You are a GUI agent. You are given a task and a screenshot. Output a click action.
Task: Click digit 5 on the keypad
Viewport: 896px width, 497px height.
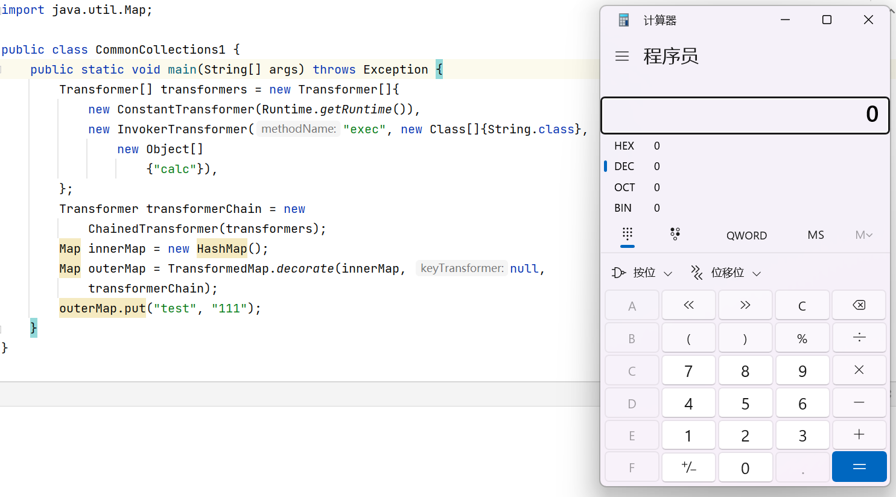745,403
